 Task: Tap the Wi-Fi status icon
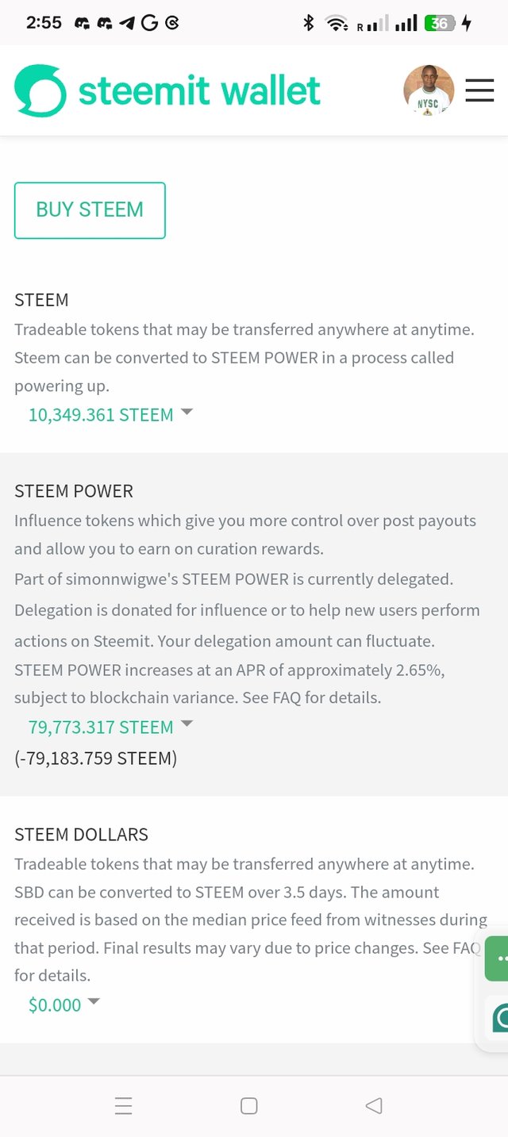(337, 23)
